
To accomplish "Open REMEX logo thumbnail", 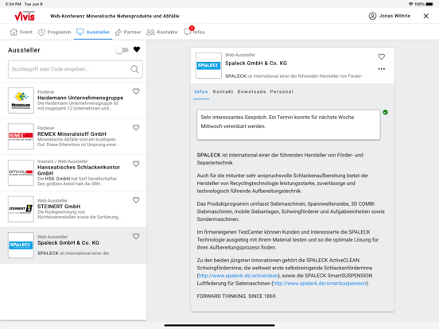I will [x=21, y=137].
